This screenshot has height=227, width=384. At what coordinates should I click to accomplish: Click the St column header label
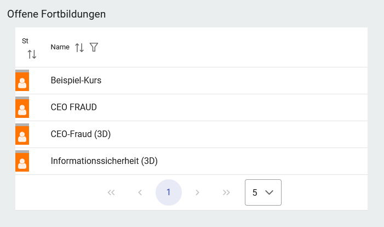(25, 41)
